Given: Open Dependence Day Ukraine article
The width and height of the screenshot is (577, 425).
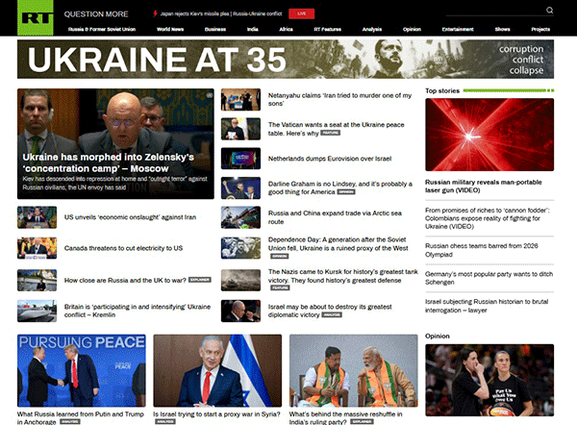Looking at the screenshot, I should 338,244.
